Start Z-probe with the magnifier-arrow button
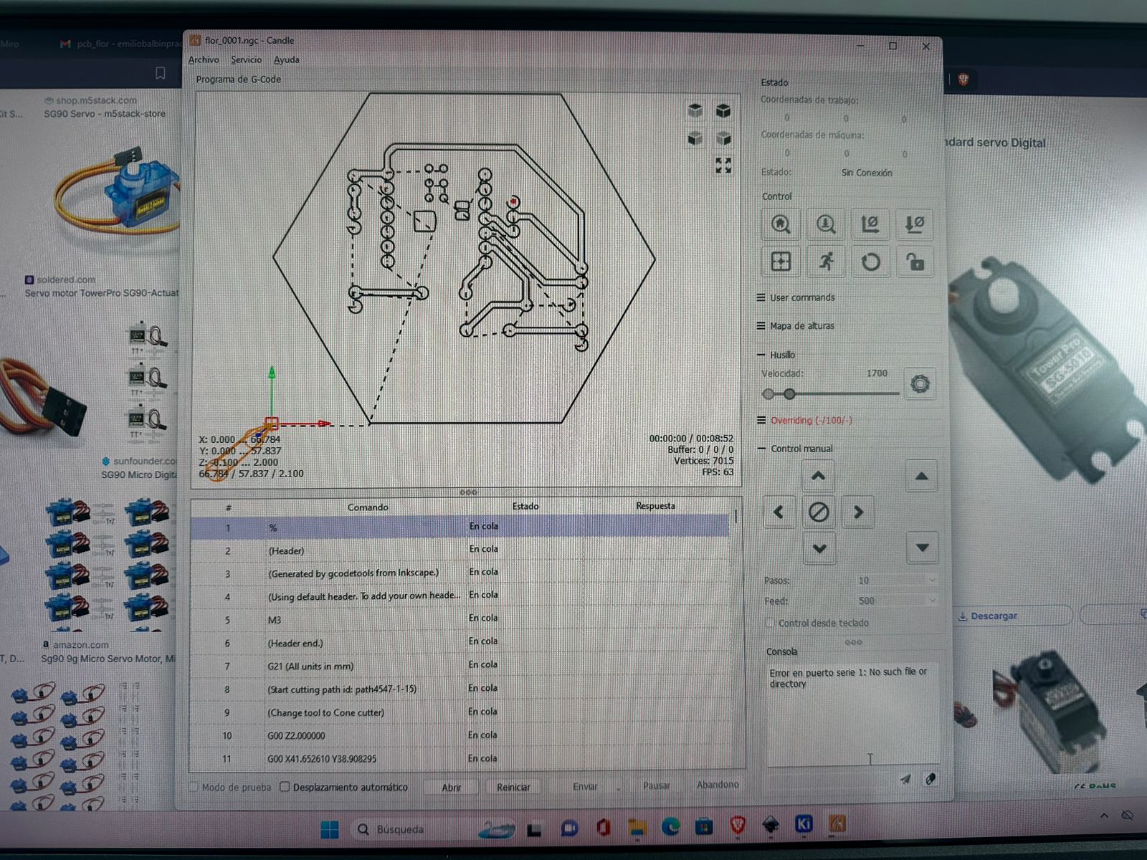This screenshot has height=860, width=1147. (826, 224)
